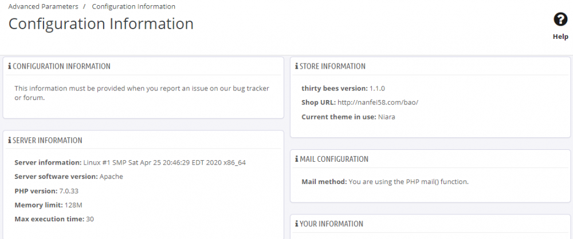The image size is (573, 239).
Task: Select the Configuration Information breadcrumb item
Action: coord(134,7)
